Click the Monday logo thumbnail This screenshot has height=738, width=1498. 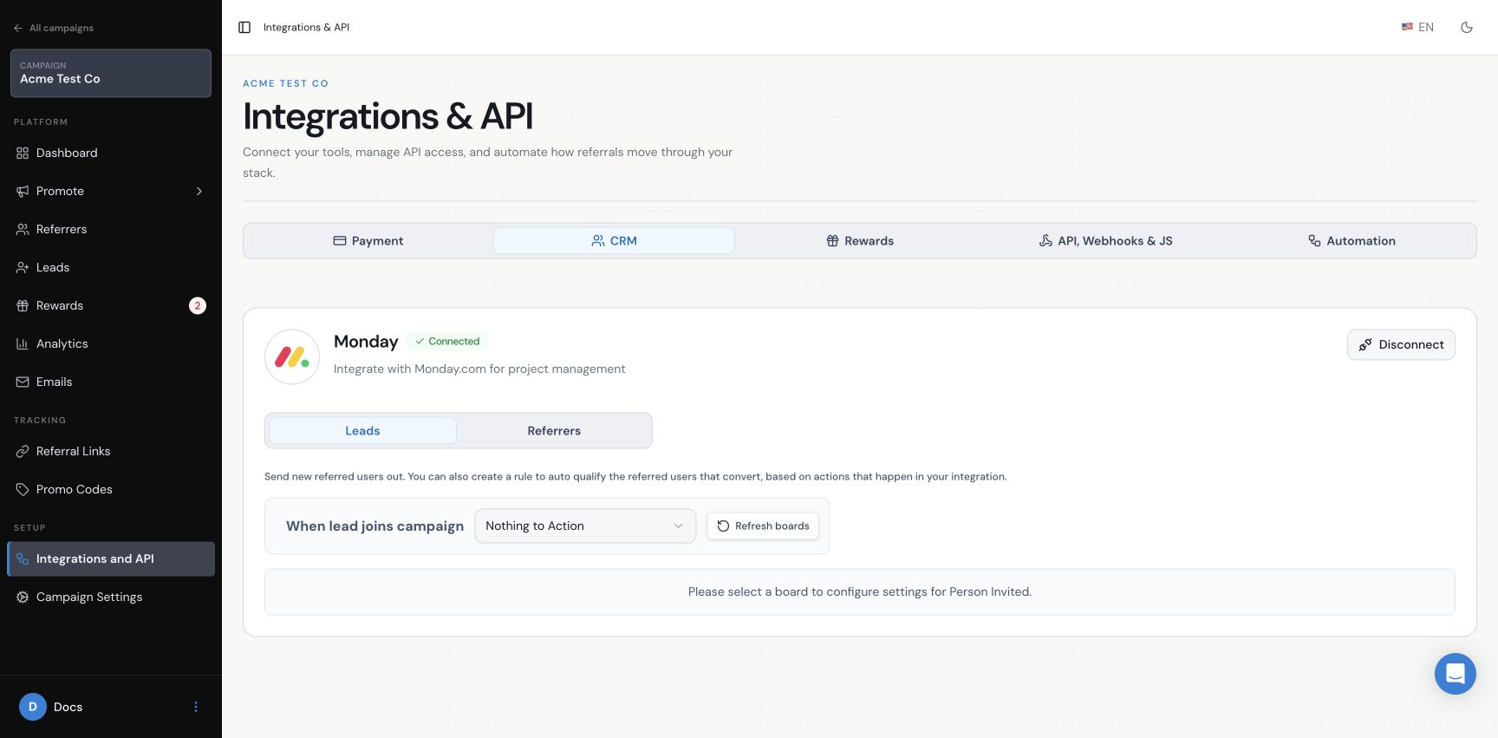[x=292, y=356]
